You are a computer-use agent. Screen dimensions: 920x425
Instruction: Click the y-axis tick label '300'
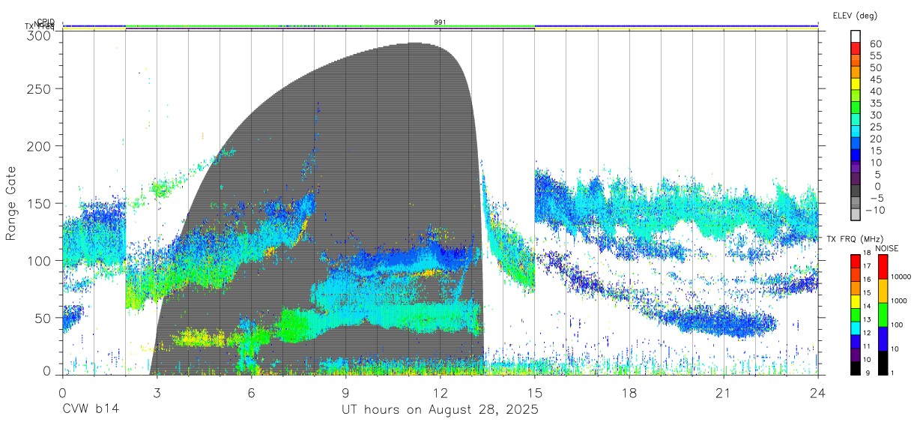point(39,35)
